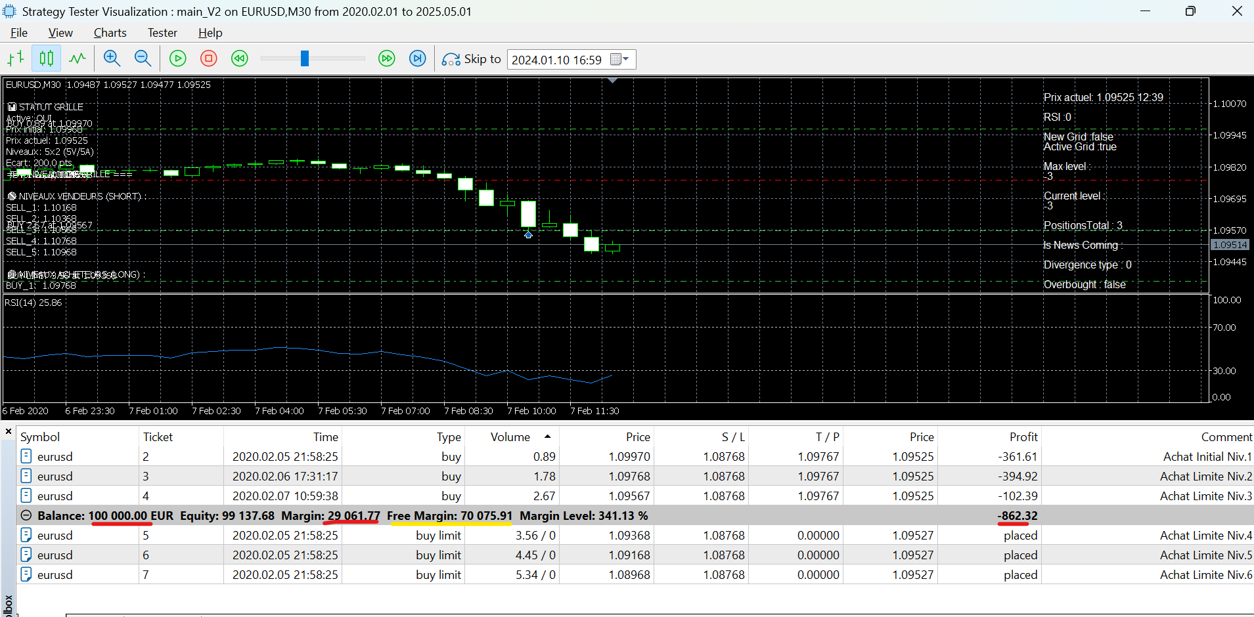Image resolution: width=1254 pixels, height=617 pixels.
Task: Open the Charts menu
Action: (x=110, y=33)
